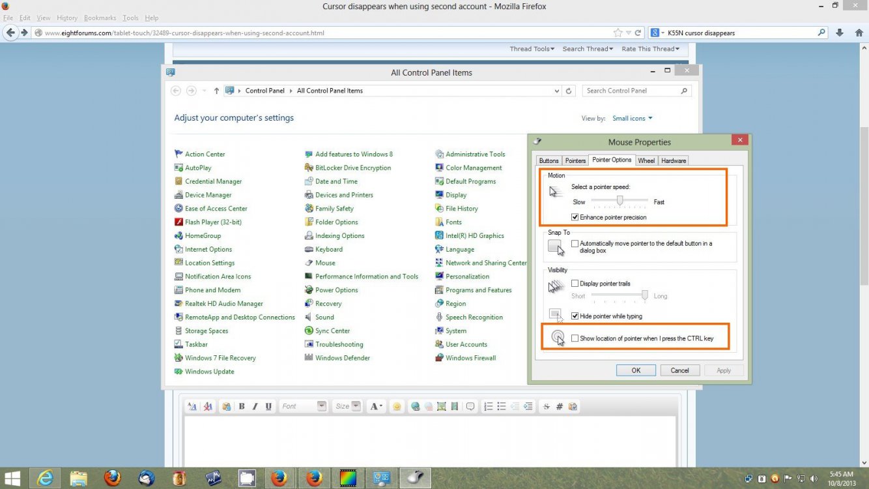Click the Firefox home icon
869x489 pixels.
pyautogui.click(x=858, y=33)
